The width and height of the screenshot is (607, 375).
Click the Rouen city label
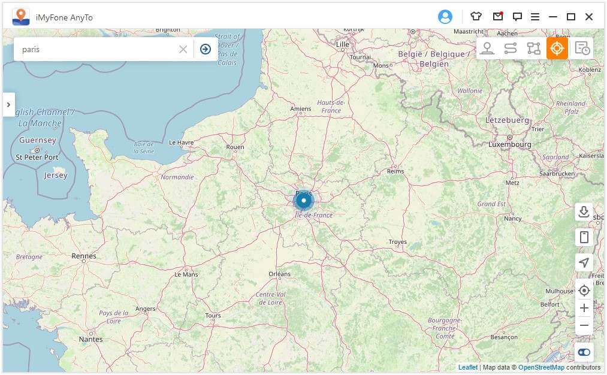pos(235,147)
